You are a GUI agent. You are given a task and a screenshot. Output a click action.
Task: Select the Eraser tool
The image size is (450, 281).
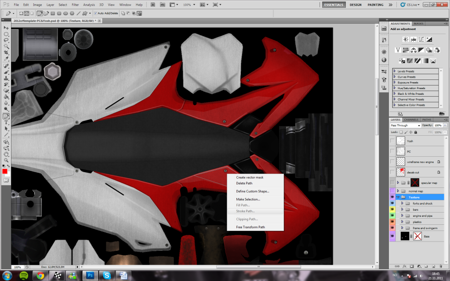click(x=6, y=90)
